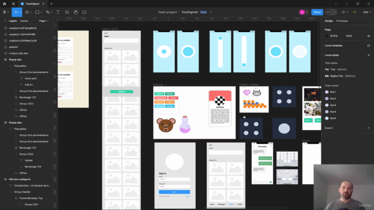Open the Resources components tool

pos(67,12)
